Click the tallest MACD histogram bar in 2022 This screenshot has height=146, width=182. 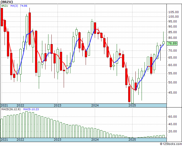tap(26, 125)
